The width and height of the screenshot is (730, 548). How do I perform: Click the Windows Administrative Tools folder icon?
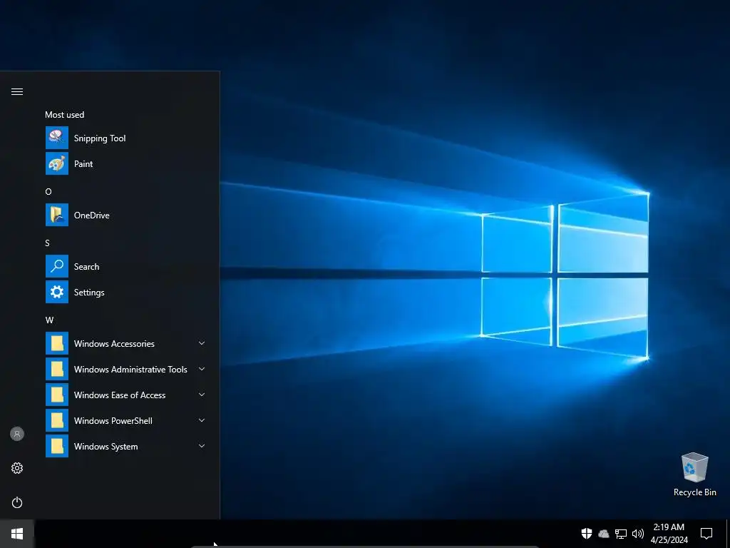(x=57, y=369)
